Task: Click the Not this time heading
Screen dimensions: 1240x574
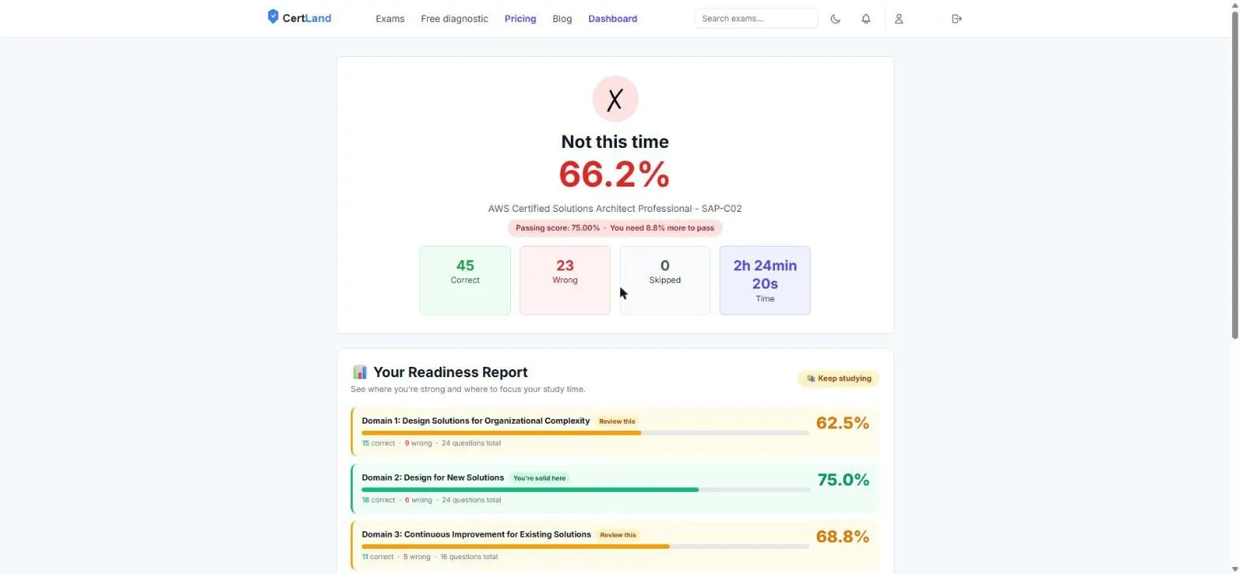Action: [x=615, y=142]
